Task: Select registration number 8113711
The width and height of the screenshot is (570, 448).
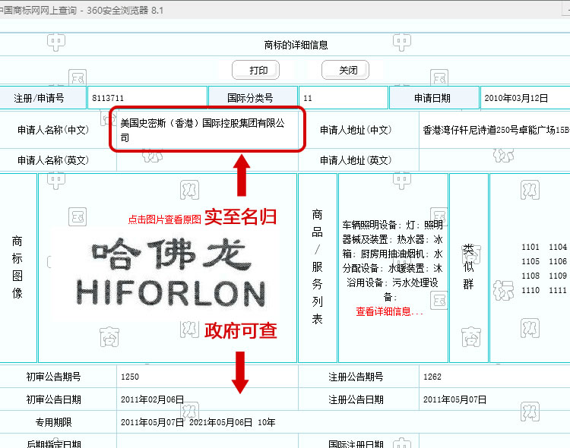Action: pyautogui.click(x=108, y=98)
